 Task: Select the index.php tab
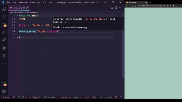(x=19, y=8)
